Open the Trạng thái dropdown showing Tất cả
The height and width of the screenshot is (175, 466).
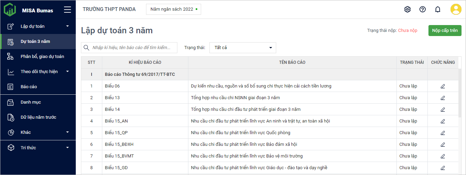(242, 48)
